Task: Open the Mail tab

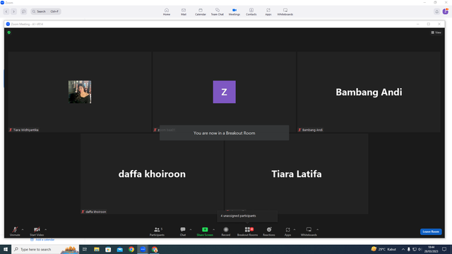Action: (184, 12)
